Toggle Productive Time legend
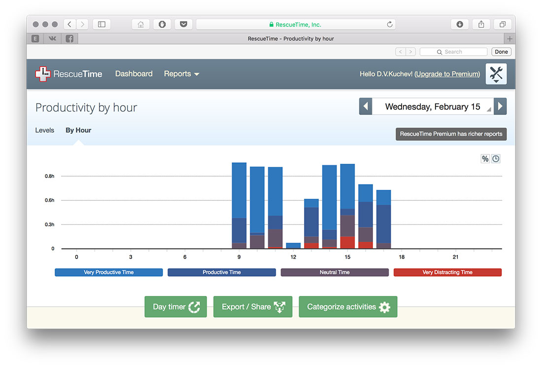The height and width of the screenshot is (367, 542). click(x=222, y=272)
